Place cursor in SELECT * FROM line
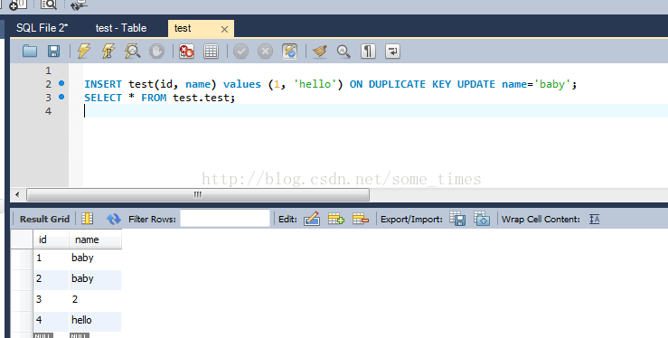Image resolution: width=668 pixels, height=338 pixels. pyautogui.click(x=160, y=98)
